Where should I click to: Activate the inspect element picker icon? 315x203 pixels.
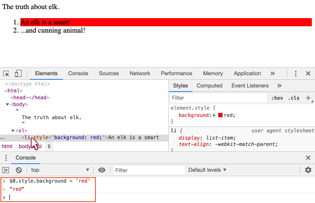coord(6,73)
